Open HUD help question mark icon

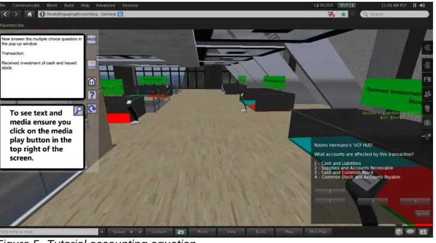(92, 95)
